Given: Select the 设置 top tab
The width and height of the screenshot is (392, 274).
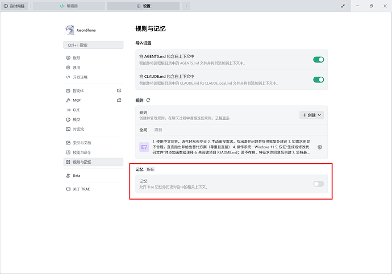Looking at the screenshot, I should [144, 6].
